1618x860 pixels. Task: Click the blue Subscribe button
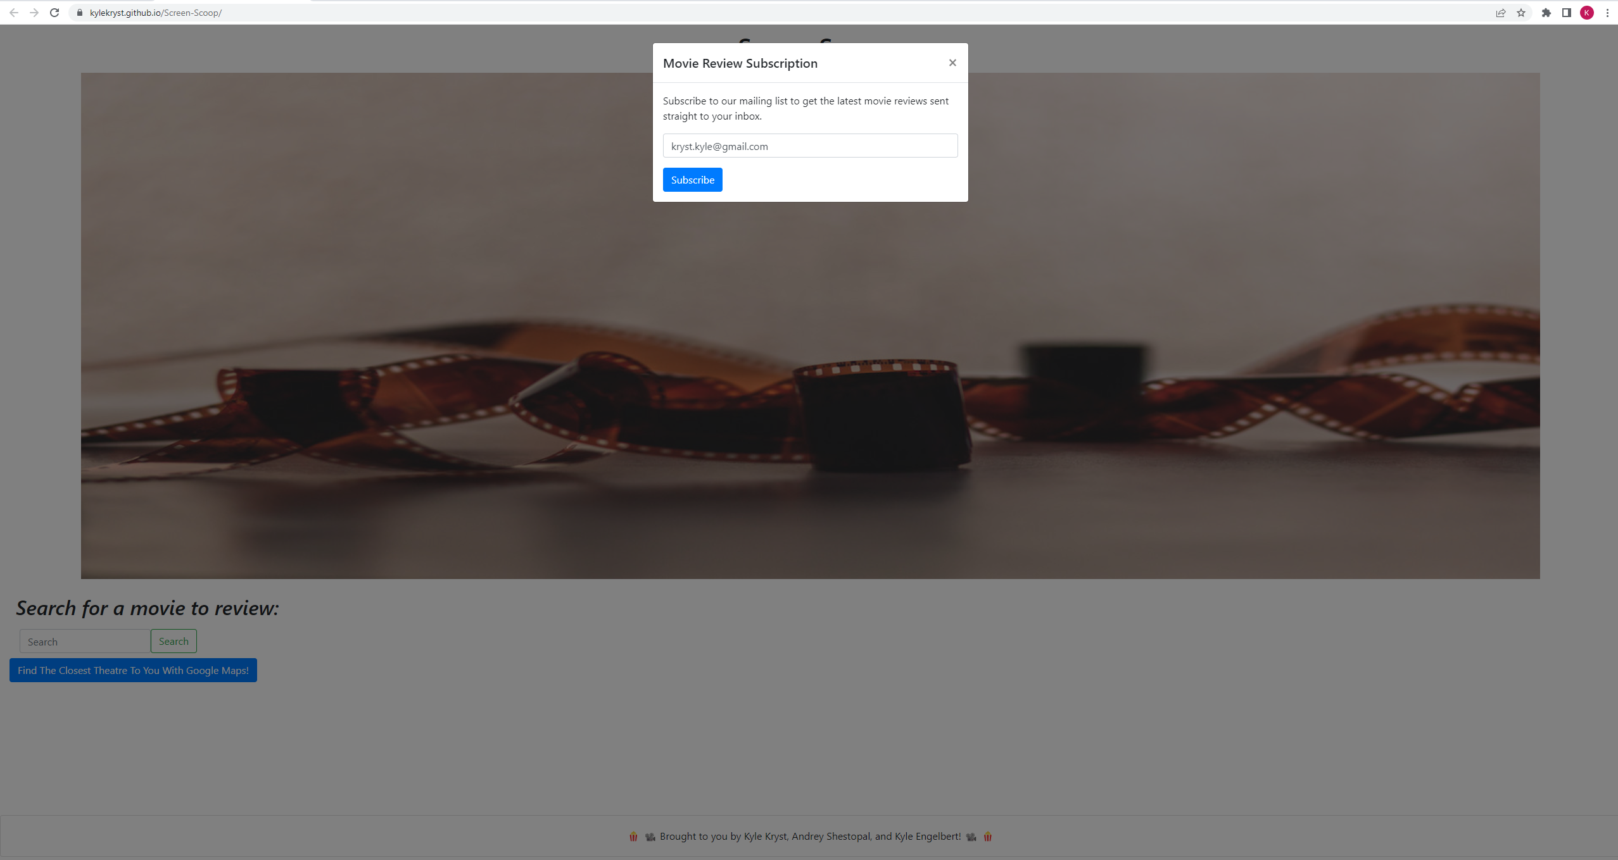coord(692,180)
